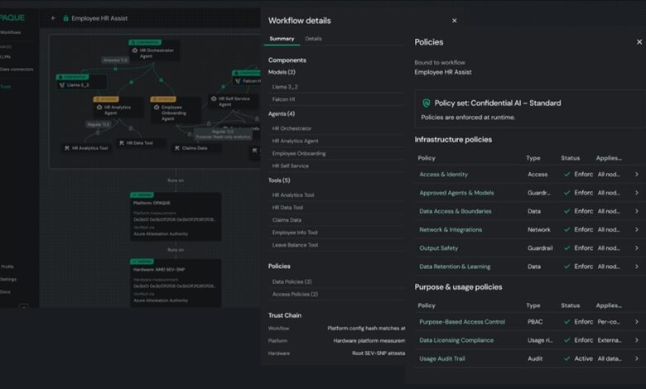Select the Hardware: AMD SEV-SNP attestation card
Image resolution: width=646 pixels, height=389 pixels.
click(176, 283)
